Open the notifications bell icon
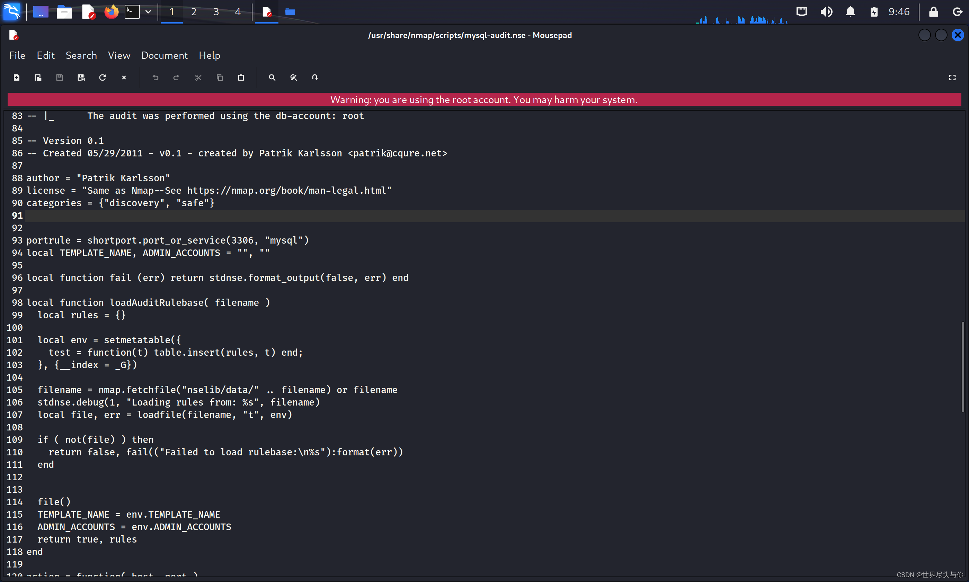969x582 pixels. (851, 12)
